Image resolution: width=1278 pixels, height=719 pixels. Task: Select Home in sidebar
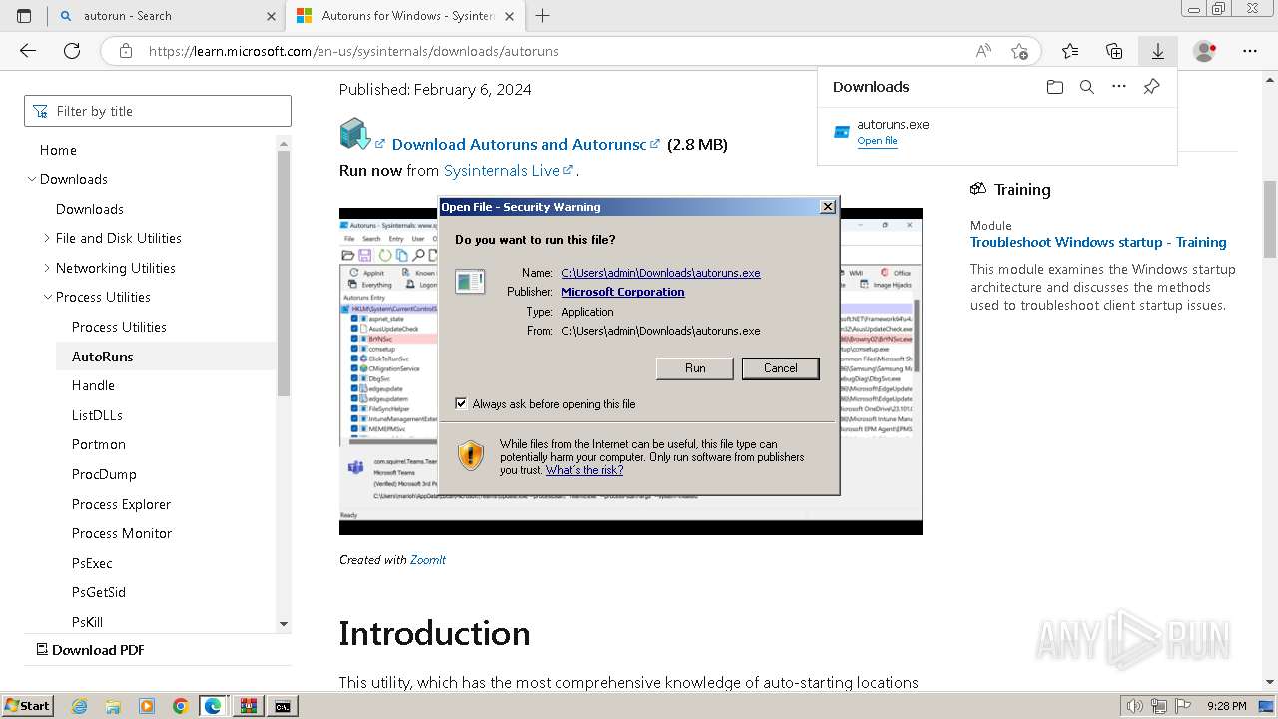tap(58, 150)
